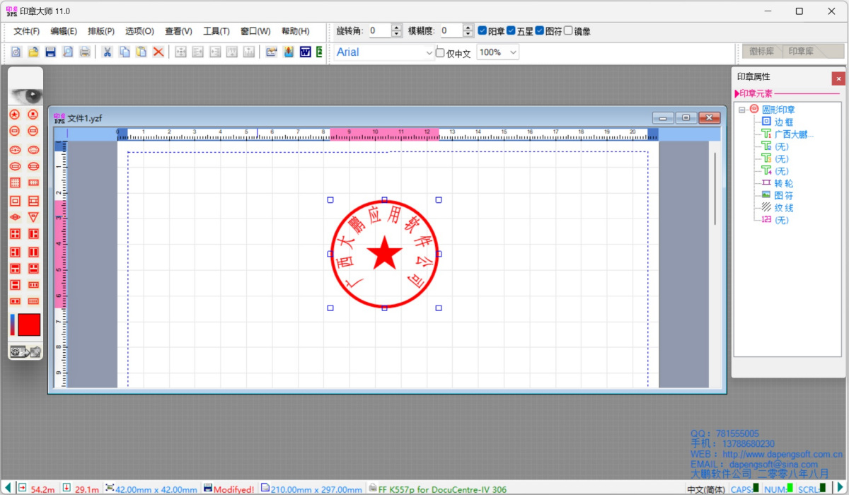849x495 pixels.
Task: Select the star circle seal template
Action: pos(14,115)
